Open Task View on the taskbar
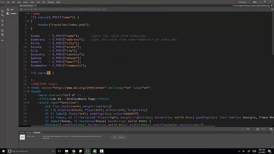This screenshot has width=274, height=154. (x=60, y=151)
